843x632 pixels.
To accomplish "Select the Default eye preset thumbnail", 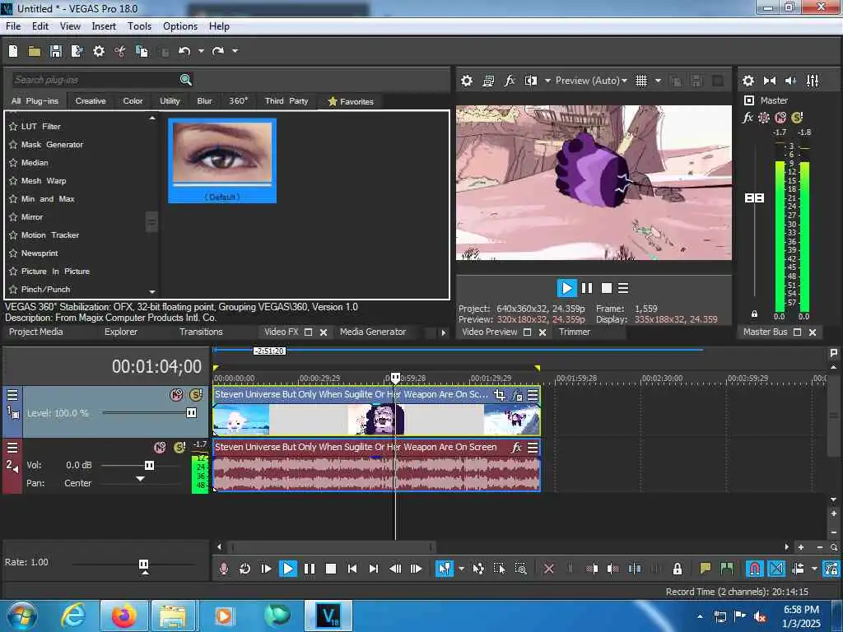I will [x=222, y=160].
